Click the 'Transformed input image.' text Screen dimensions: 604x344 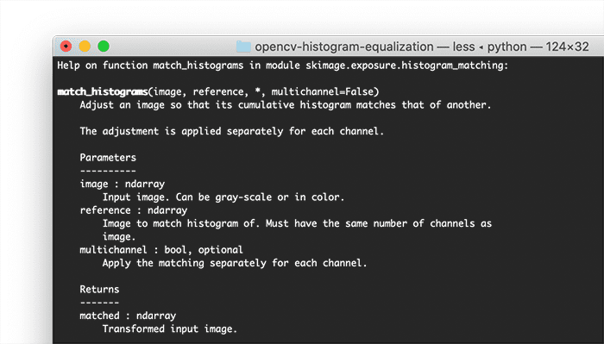coord(169,329)
